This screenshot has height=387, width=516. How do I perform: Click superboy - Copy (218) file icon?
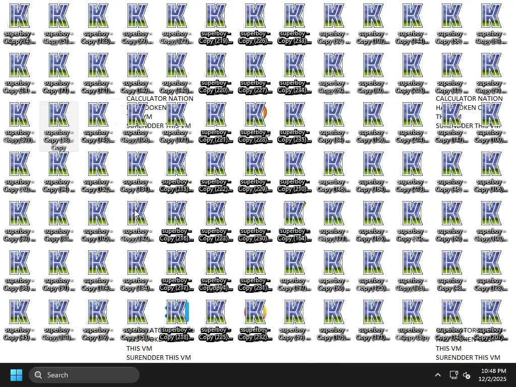click(x=177, y=320)
